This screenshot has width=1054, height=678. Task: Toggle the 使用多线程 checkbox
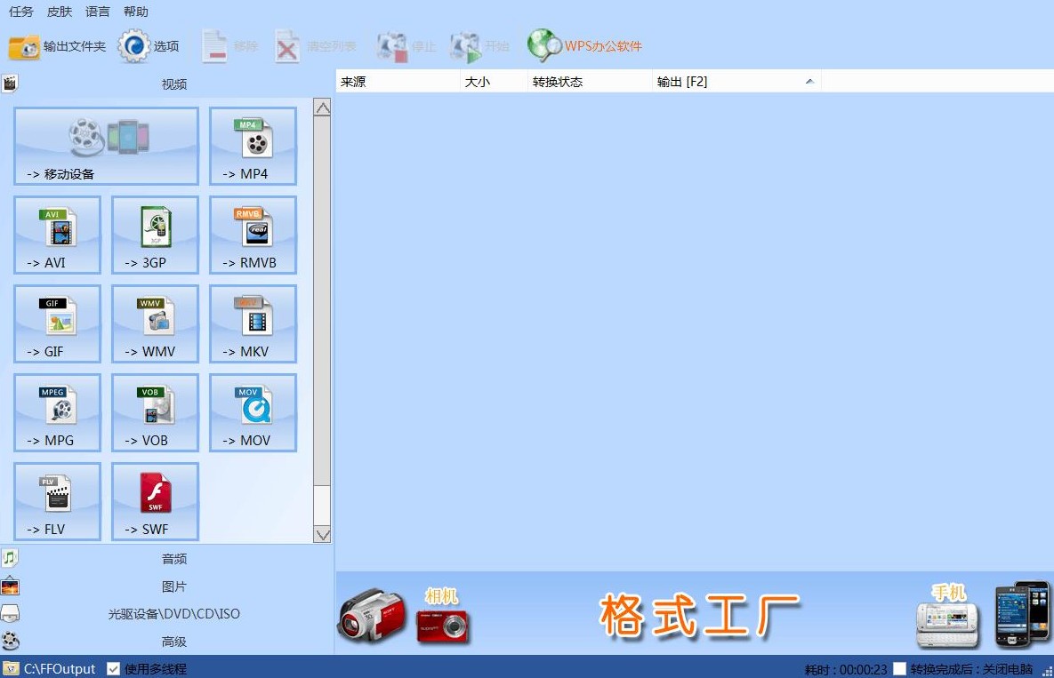coord(114,668)
